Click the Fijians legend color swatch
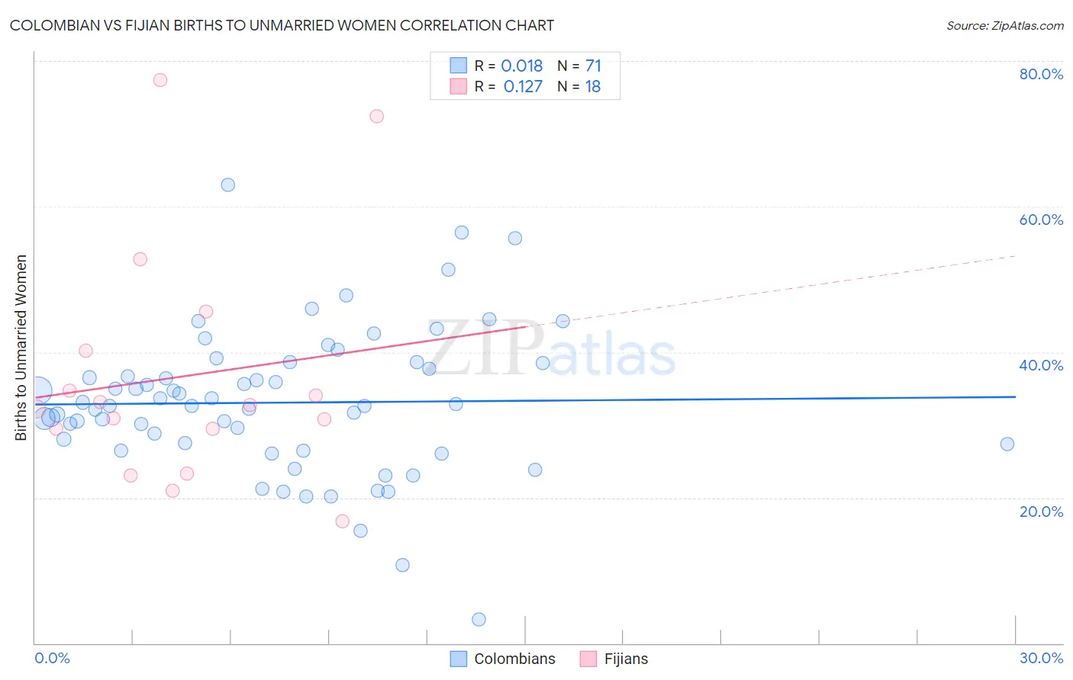Screen dimensions: 1073x680 [588, 659]
